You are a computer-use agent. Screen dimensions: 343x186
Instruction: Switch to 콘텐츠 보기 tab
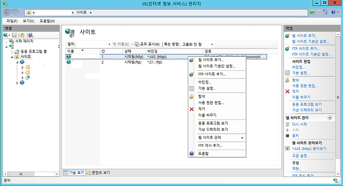point(99,173)
